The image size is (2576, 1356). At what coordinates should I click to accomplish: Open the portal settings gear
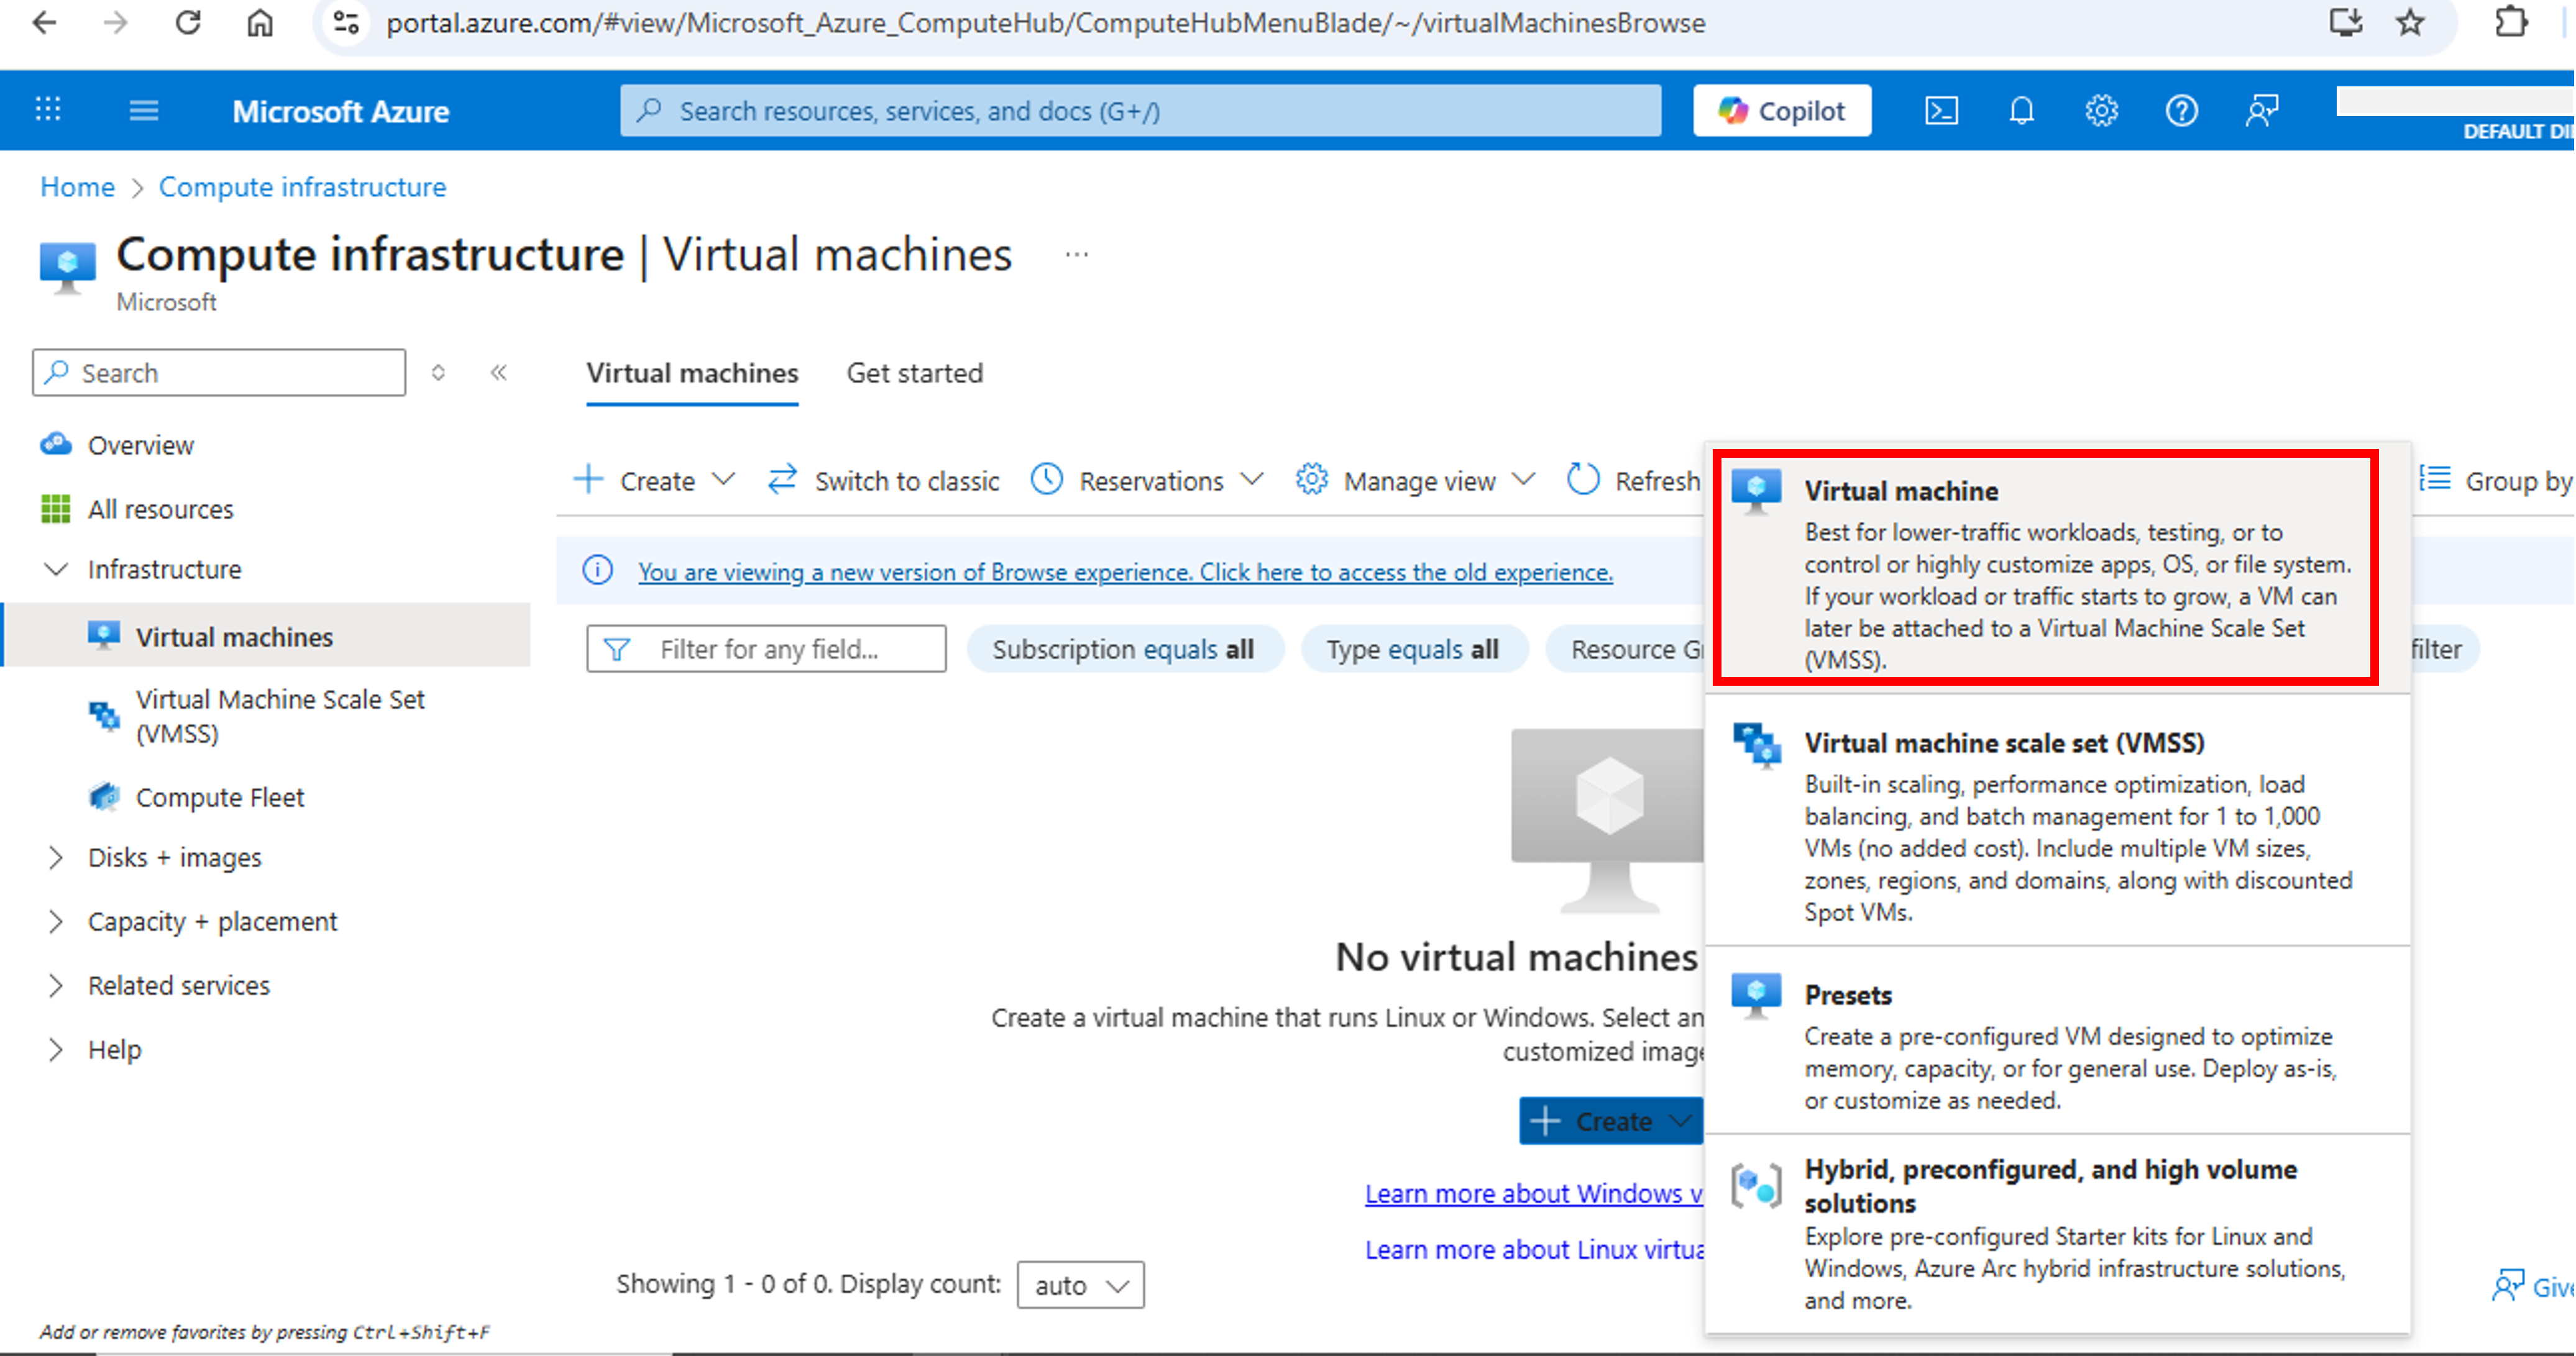2101,110
